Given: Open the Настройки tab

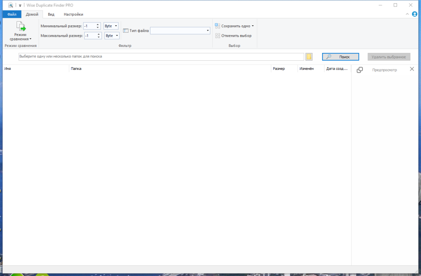Looking at the screenshot, I should click(x=73, y=14).
